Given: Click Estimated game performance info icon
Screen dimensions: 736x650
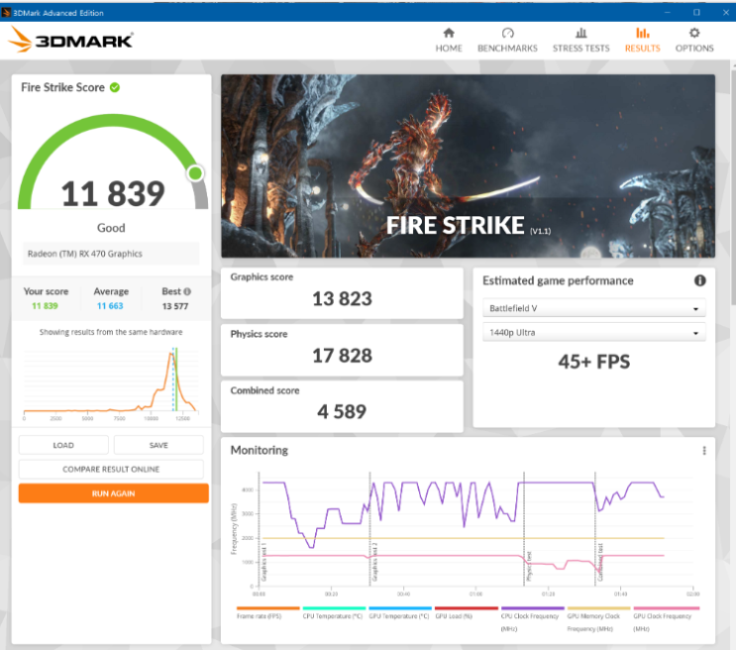Looking at the screenshot, I should (x=700, y=280).
